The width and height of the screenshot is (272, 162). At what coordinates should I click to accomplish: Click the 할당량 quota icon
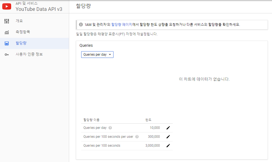tap(7, 43)
